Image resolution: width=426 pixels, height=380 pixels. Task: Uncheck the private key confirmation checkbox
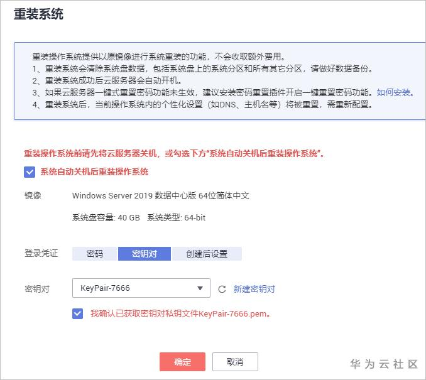coord(78,313)
